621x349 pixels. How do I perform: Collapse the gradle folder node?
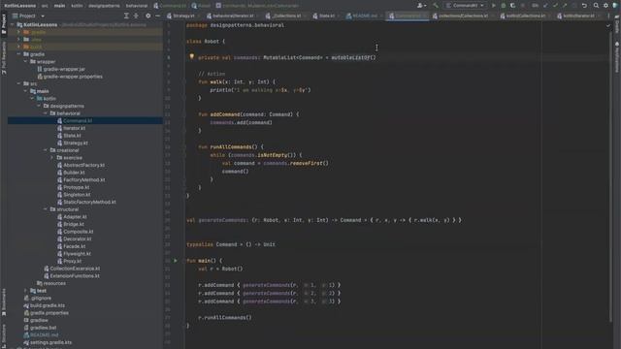pos(18,54)
